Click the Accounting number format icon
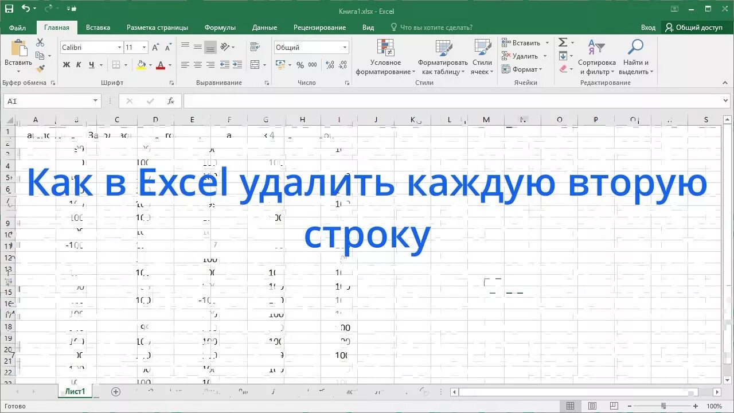The height and width of the screenshot is (413, 734). [x=280, y=65]
